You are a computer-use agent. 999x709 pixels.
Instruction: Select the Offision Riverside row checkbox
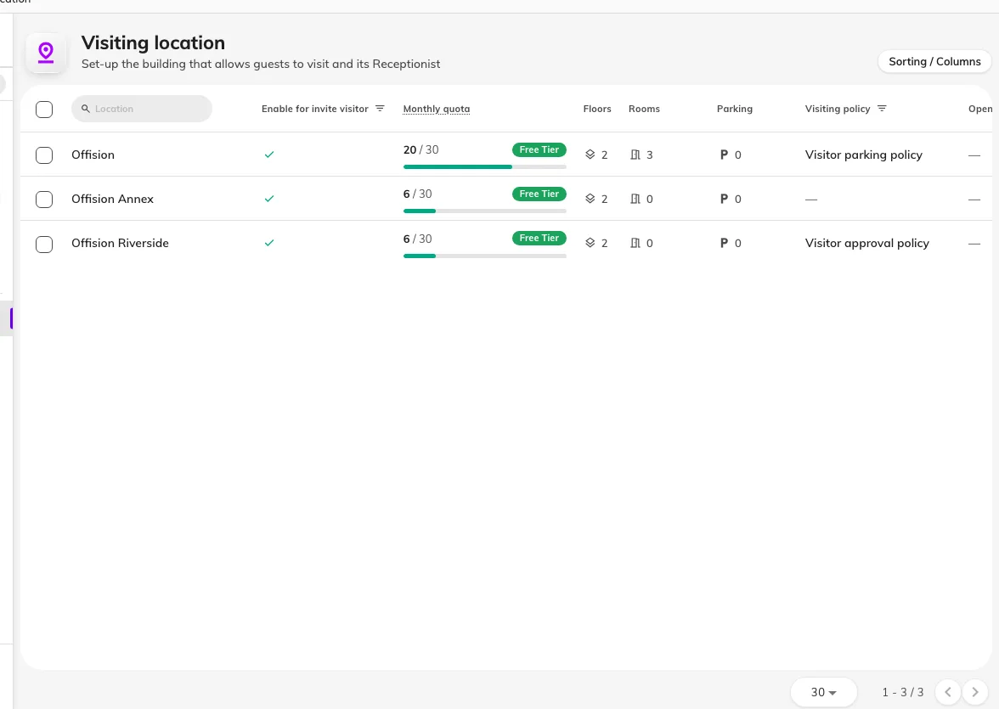(44, 244)
